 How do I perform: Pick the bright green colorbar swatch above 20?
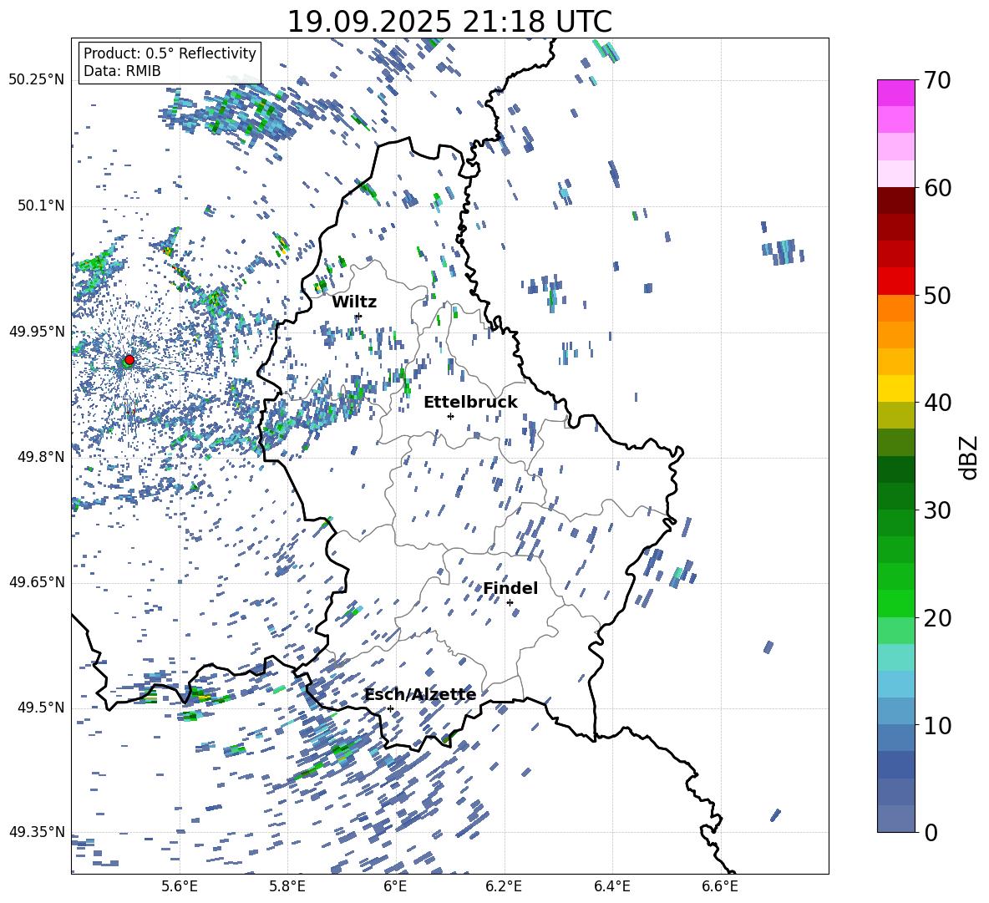896,603
